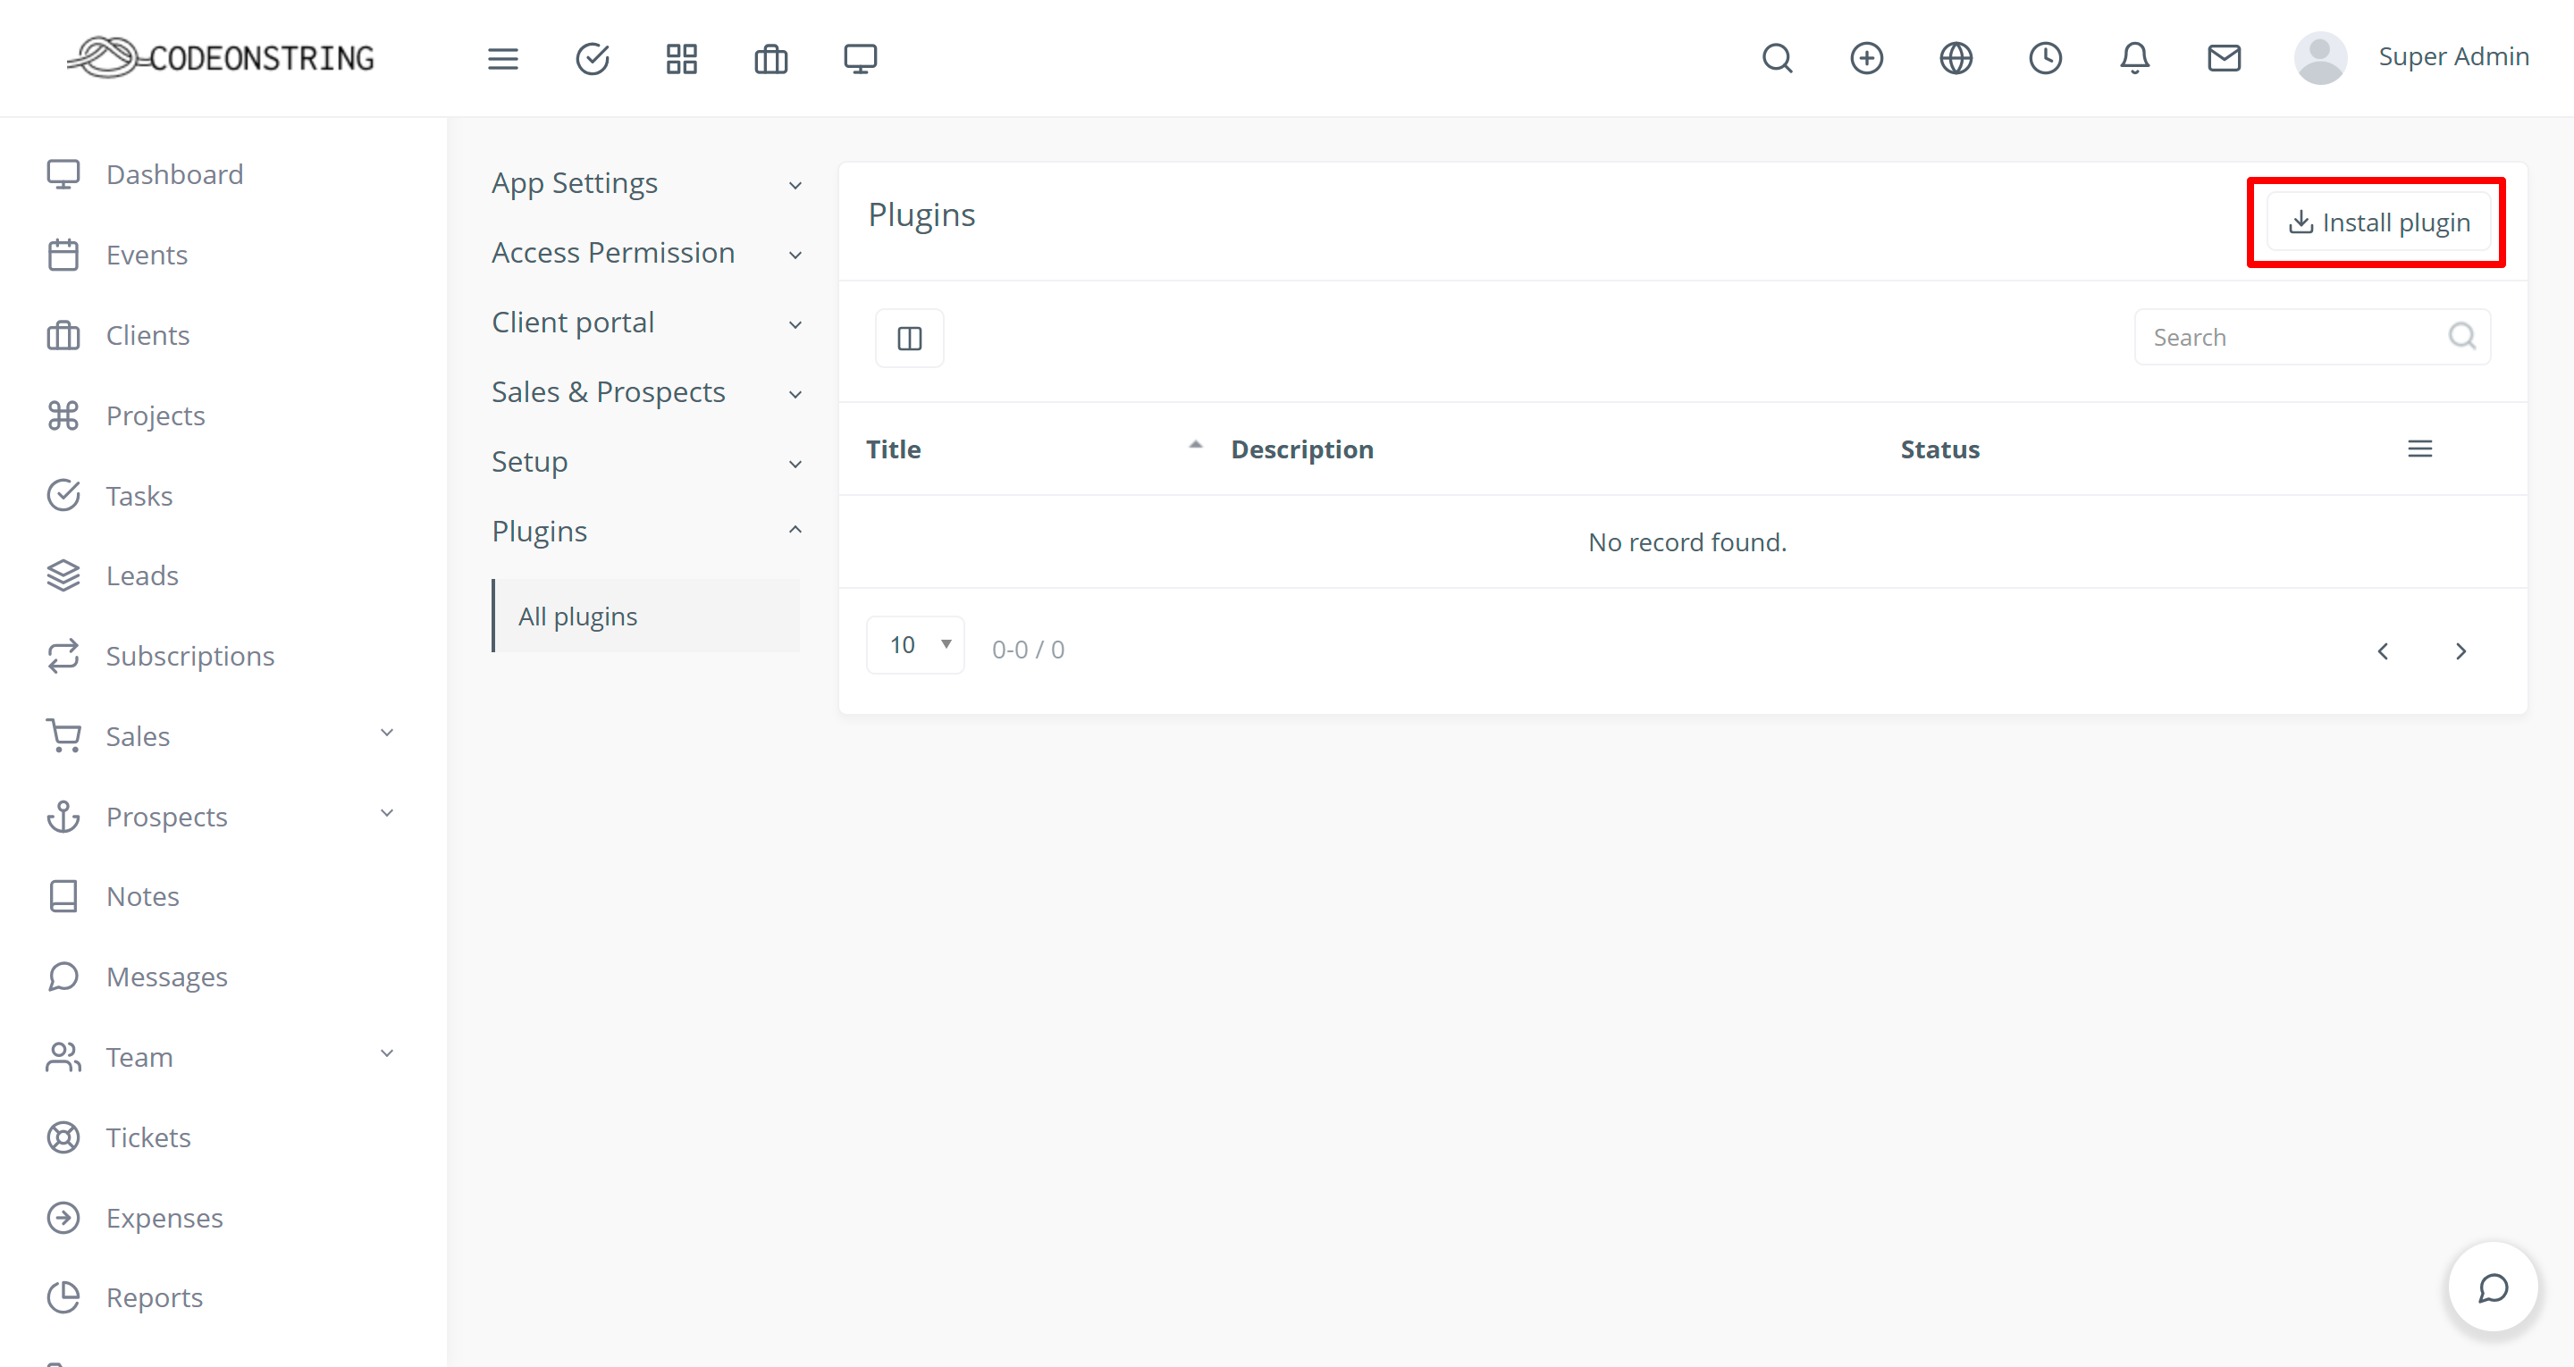Click the table options menu icon beside Status
This screenshot has width=2574, height=1367.
(x=2420, y=449)
